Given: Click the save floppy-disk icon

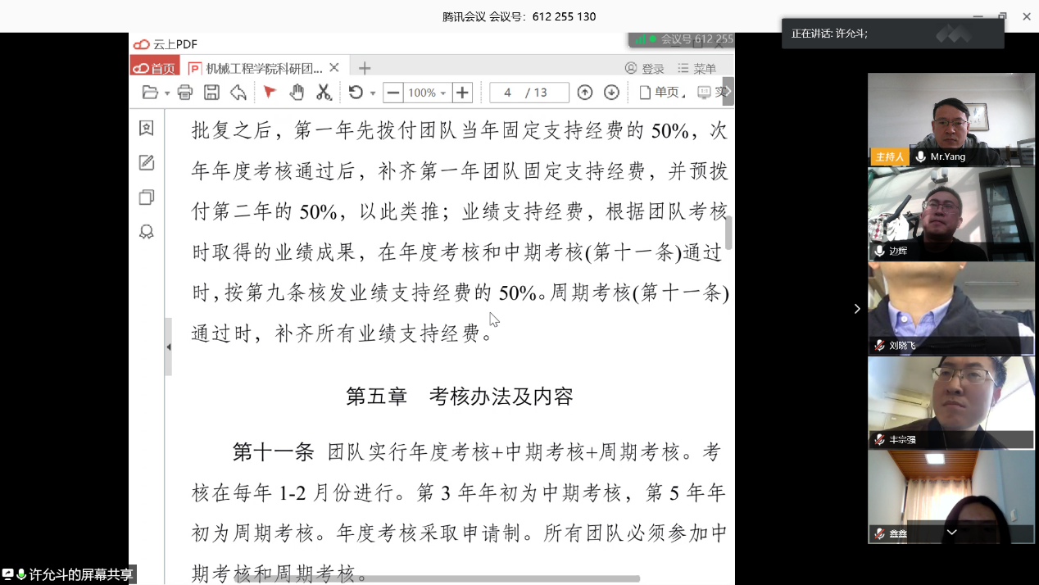Looking at the screenshot, I should [x=211, y=93].
